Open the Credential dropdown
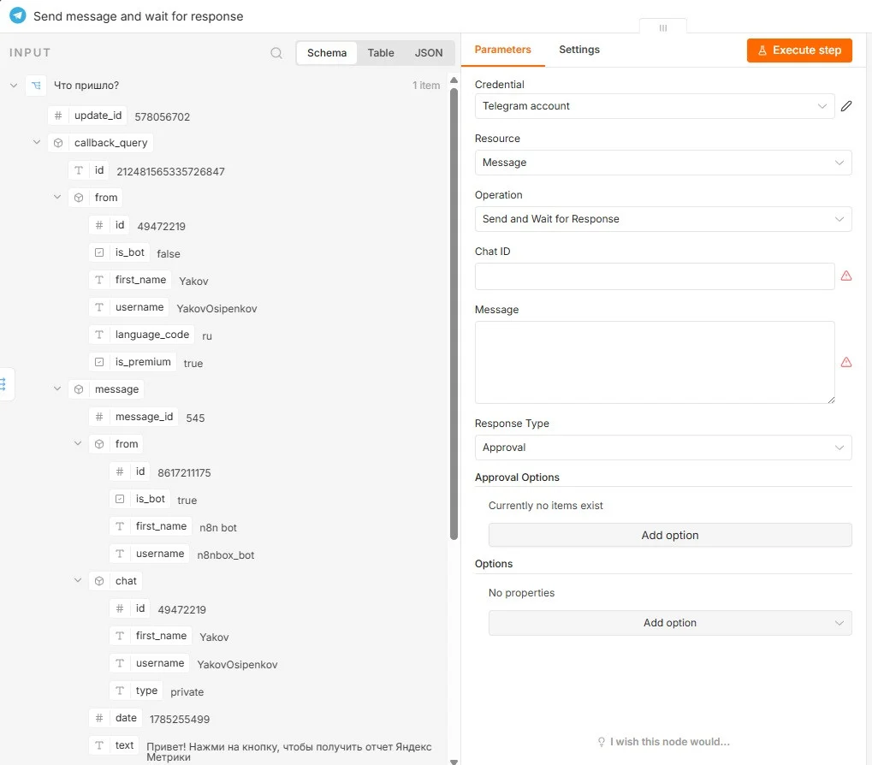Viewport: 872px width, 765px height. pos(655,106)
